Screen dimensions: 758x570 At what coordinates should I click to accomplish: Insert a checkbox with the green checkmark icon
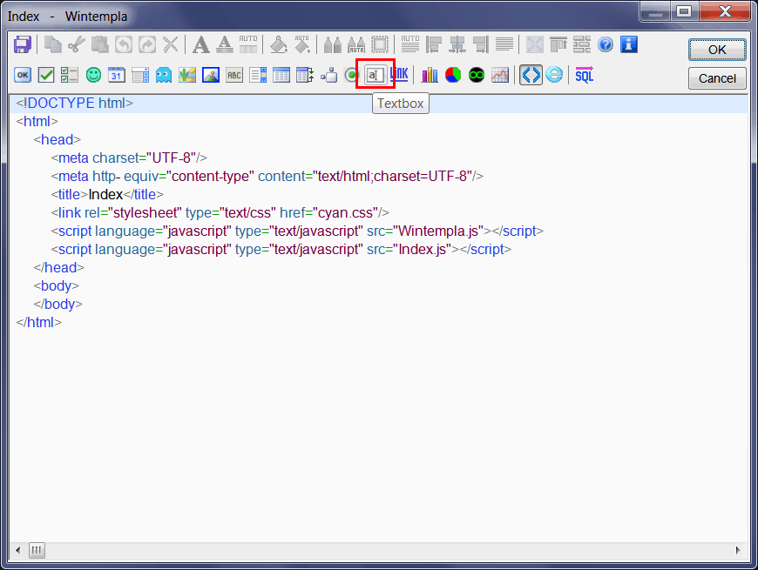[46, 76]
